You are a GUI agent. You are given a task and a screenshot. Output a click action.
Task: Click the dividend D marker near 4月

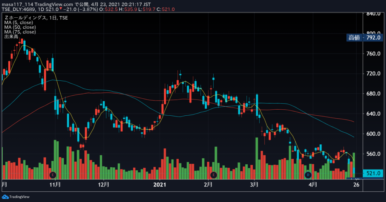click(308, 175)
